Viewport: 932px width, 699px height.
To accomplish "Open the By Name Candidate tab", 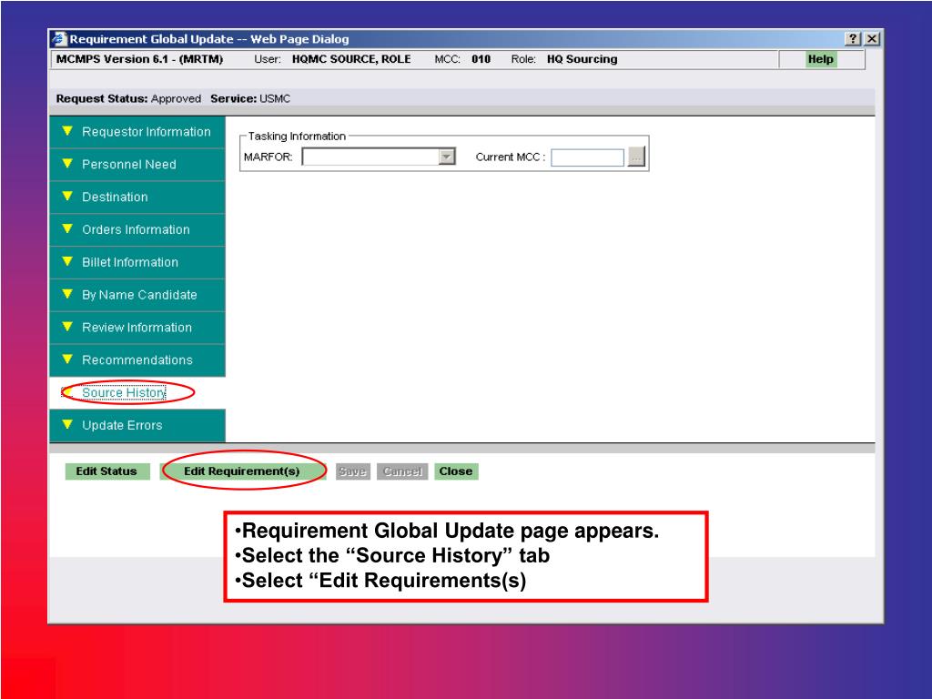I will [x=137, y=296].
